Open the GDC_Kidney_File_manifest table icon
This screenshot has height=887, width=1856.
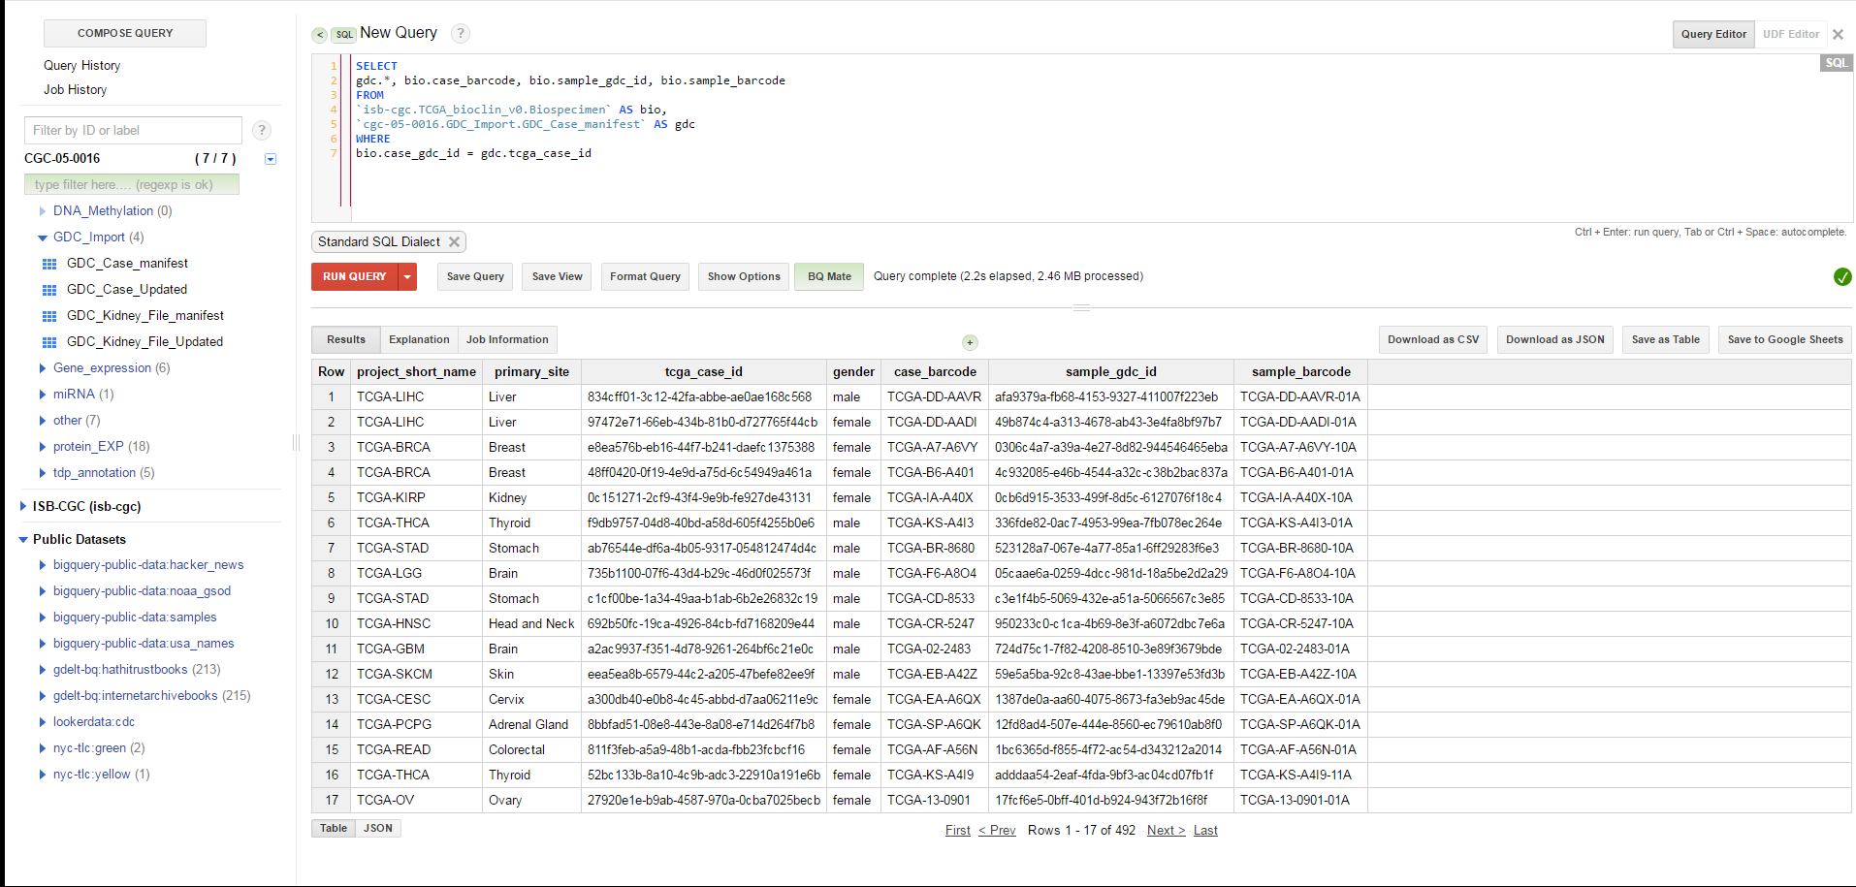click(x=49, y=316)
